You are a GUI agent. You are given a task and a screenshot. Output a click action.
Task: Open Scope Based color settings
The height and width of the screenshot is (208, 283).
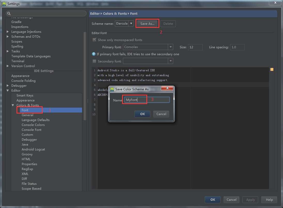tap(32, 189)
